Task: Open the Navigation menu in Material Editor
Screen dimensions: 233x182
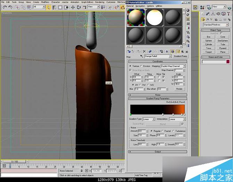Action: click(140, 6)
